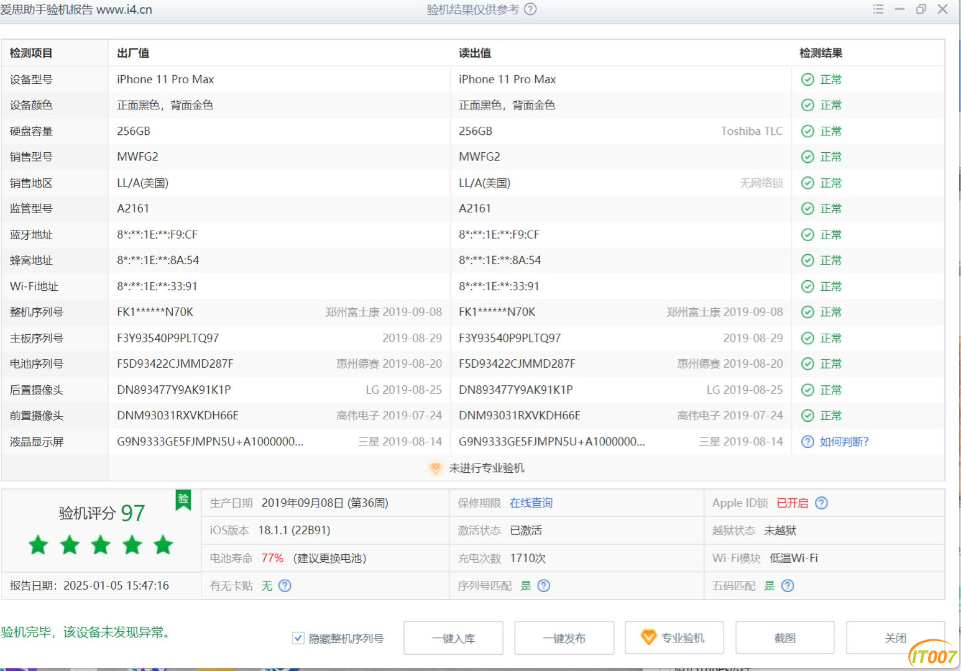
Task: Click the 设备颜色 normal check icon
Action: pos(807,105)
